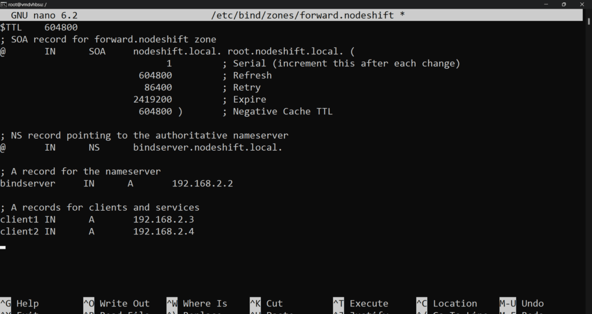
Task: Minimize the terminal window
Action: [x=545, y=4]
